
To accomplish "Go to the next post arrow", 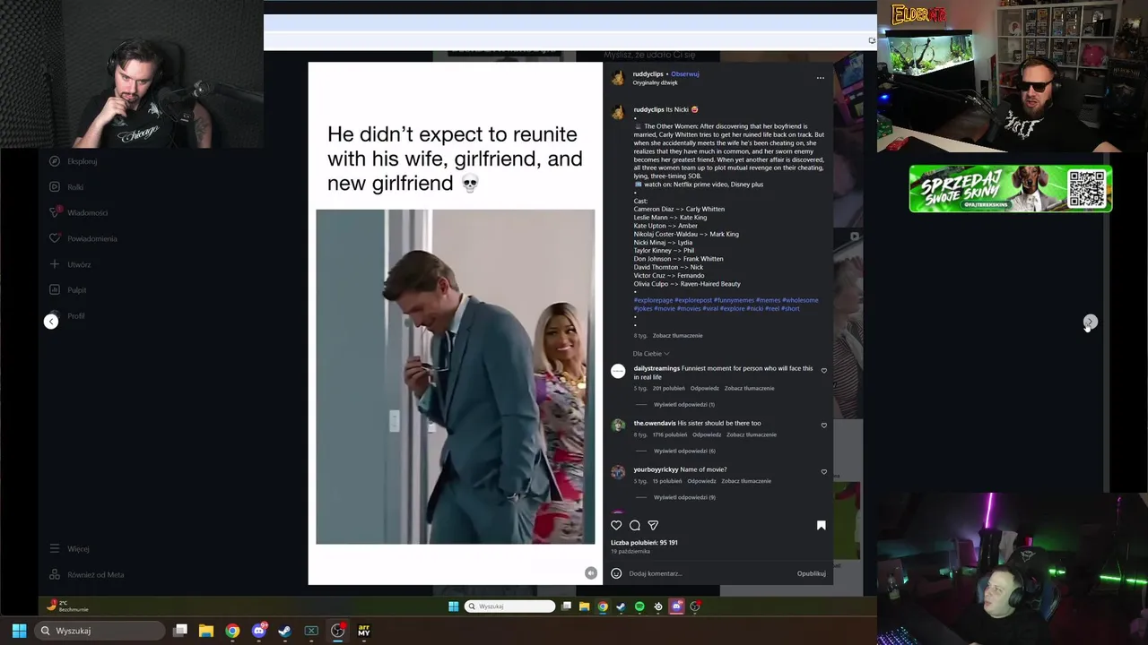I will click(x=1090, y=322).
